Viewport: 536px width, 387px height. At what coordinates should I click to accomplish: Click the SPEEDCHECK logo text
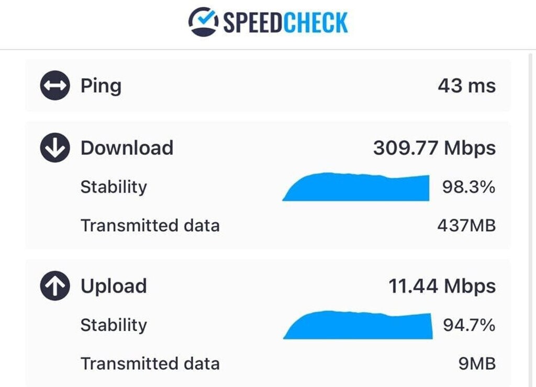pyautogui.click(x=285, y=22)
